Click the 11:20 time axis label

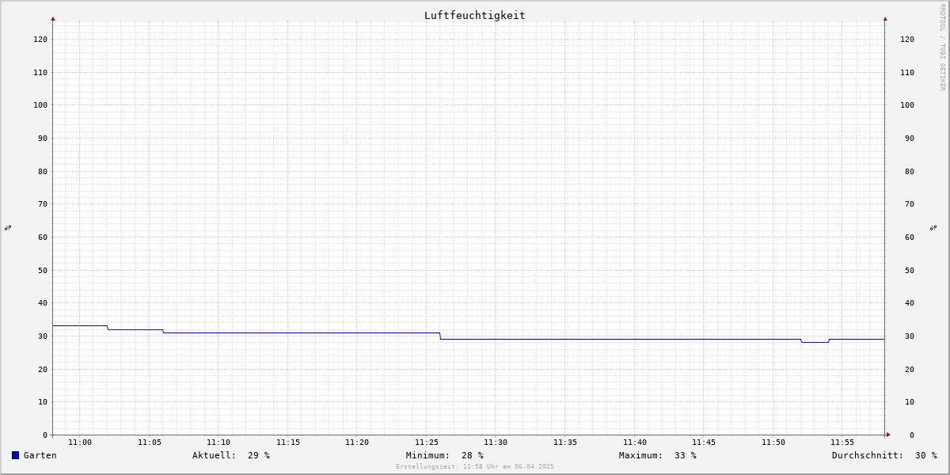point(357,443)
